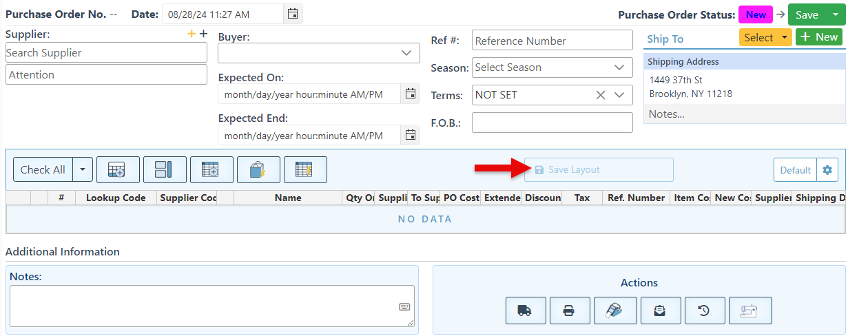Image resolution: width=848 pixels, height=336 pixels.
Task: Click the Default layout button
Action: click(794, 170)
